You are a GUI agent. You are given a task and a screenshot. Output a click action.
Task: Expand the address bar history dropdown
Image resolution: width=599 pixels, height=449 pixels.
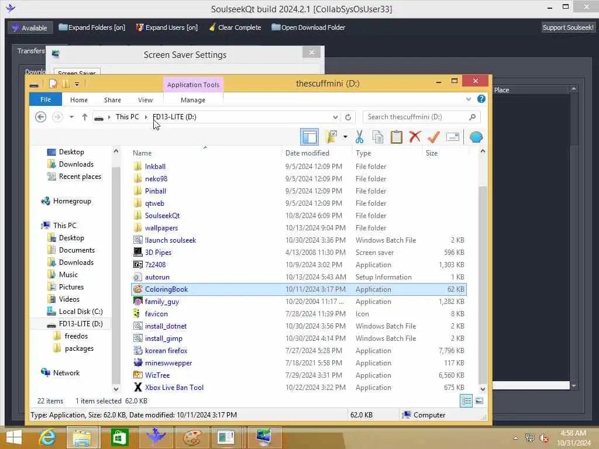click(x=335, y=117)
